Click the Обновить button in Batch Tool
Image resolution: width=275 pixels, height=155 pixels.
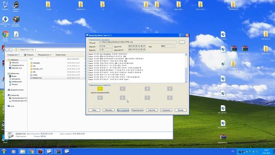[x=108, y=110]
